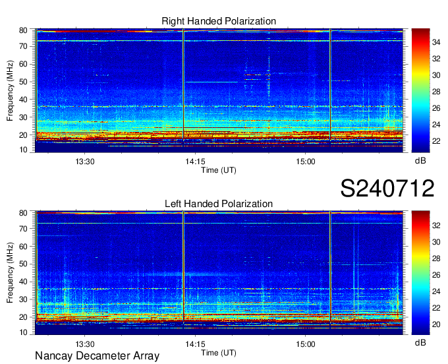Click 14:15 time tick below Left Handed plot
Image resolution: width=448 pixels, height=364 pixels.
pos(195,344)
